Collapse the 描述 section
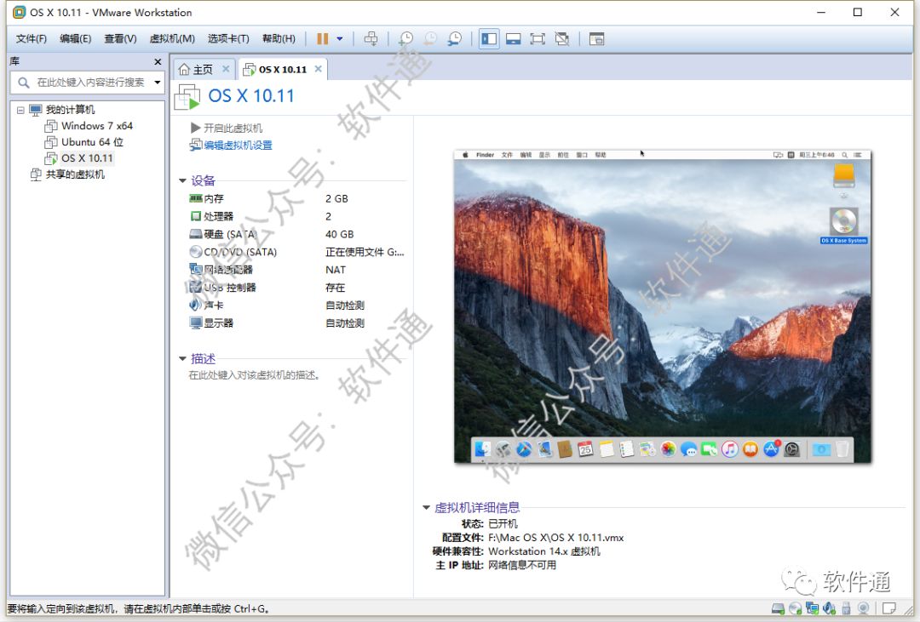 tap(182, 359)
